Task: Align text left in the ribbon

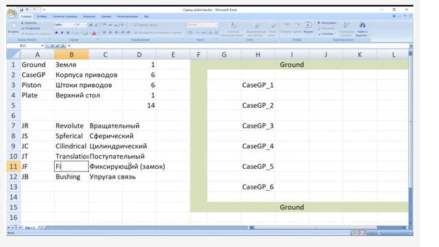Action: point(104,33)
